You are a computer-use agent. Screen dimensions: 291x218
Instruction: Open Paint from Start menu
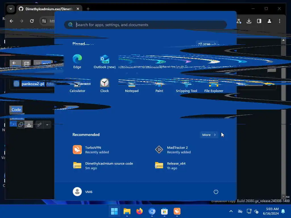(x=159, y=87)
